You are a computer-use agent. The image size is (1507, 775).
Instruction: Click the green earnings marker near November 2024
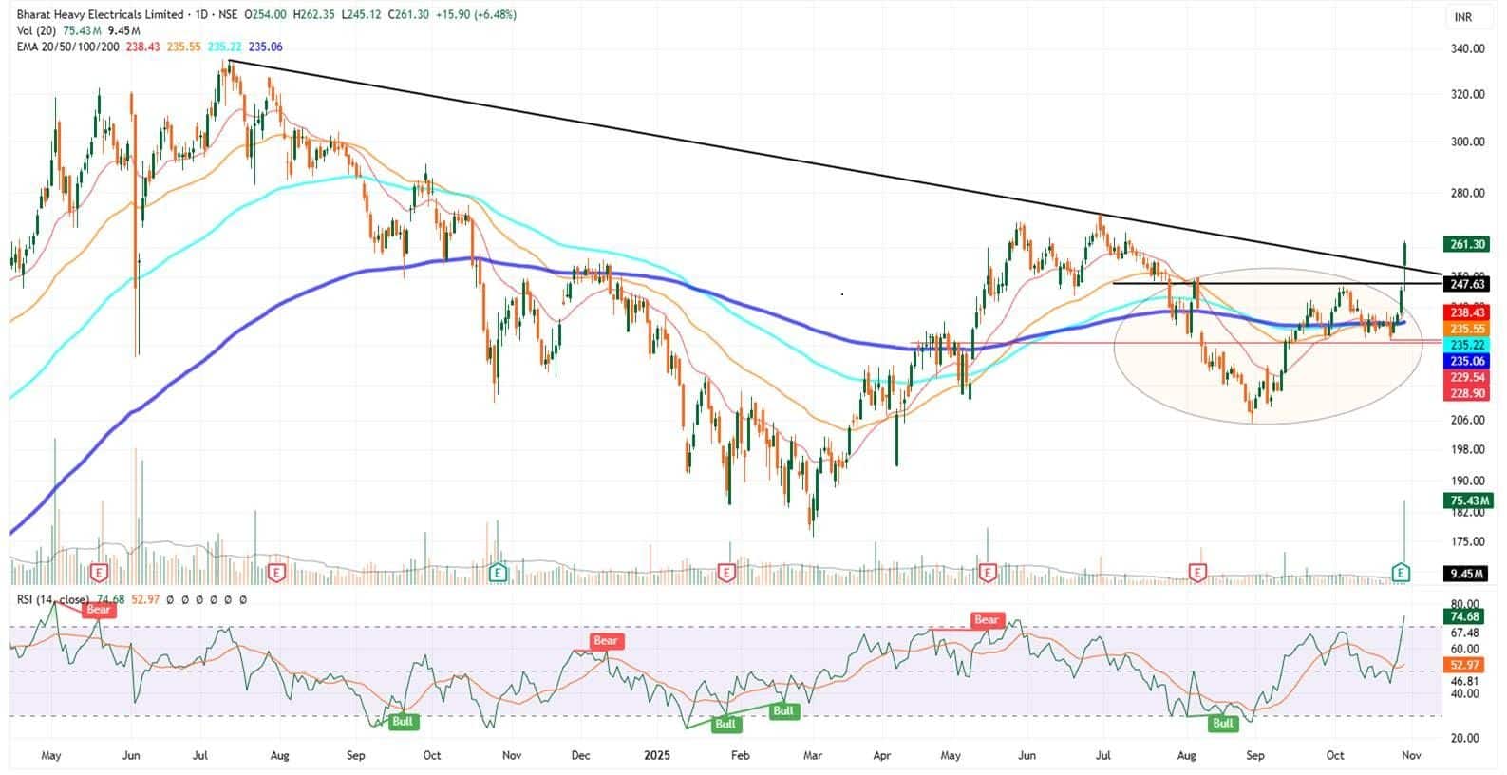click(x=498, y=573)
